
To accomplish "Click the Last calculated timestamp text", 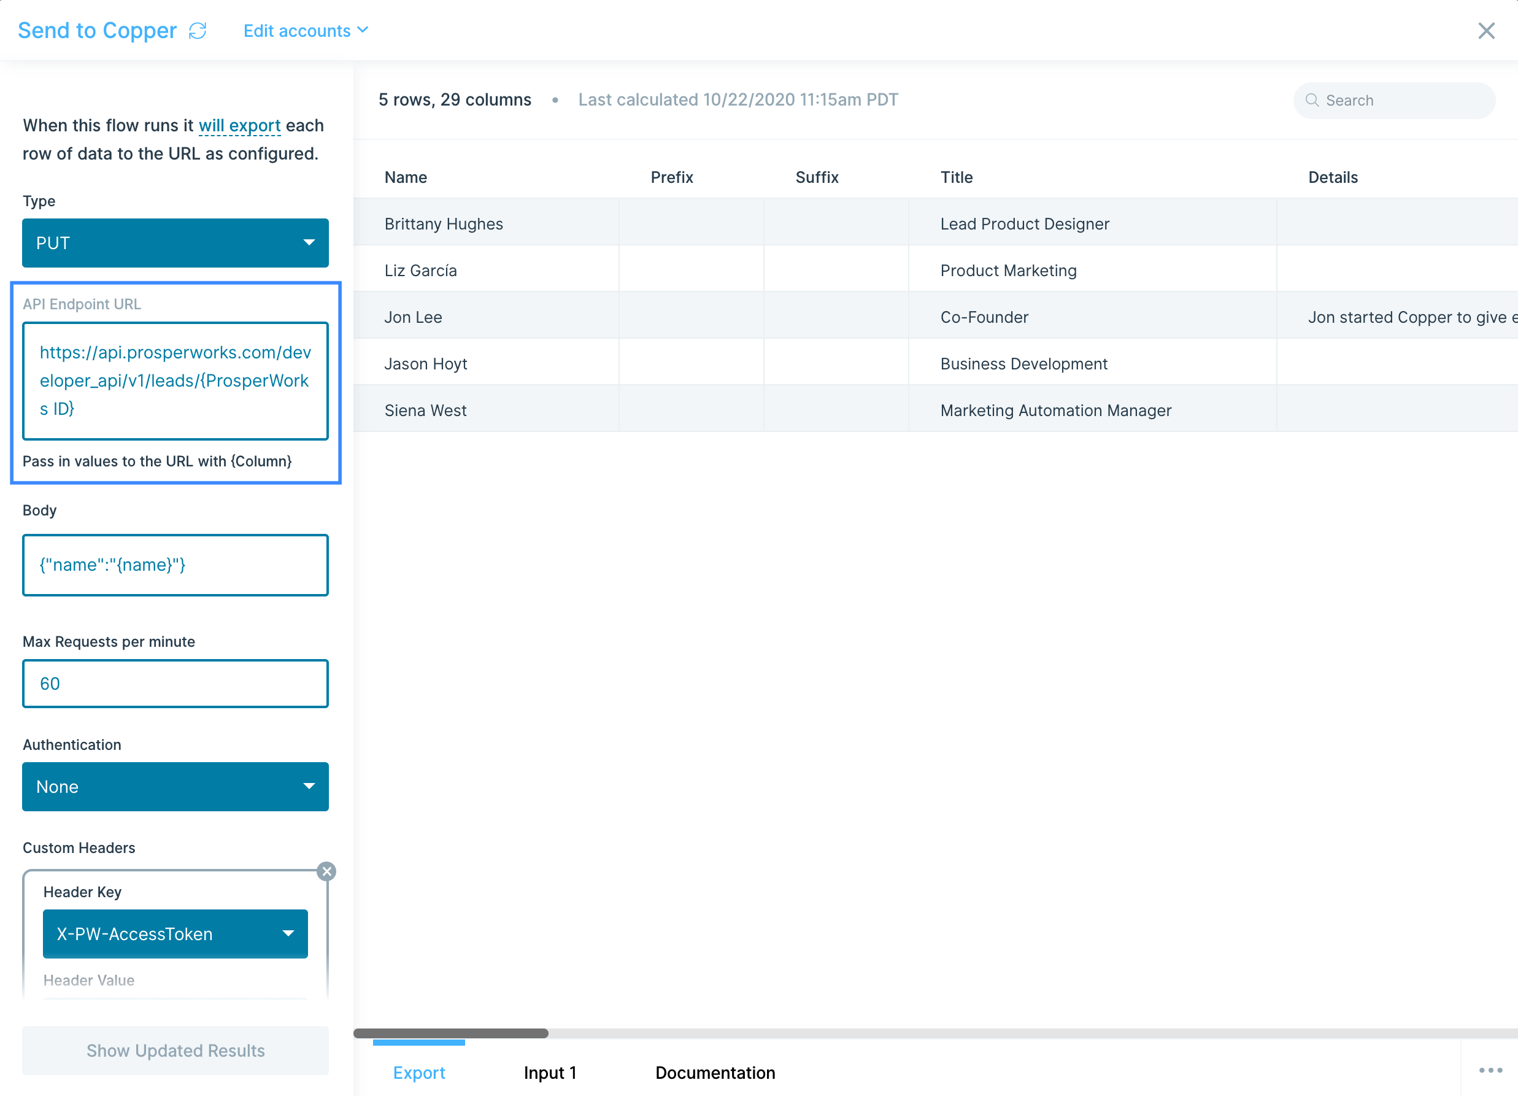I will click(738, 100).
